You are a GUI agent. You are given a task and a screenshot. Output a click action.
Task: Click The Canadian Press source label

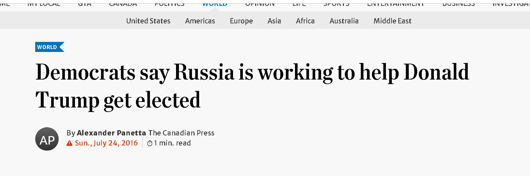pos(182,133)
